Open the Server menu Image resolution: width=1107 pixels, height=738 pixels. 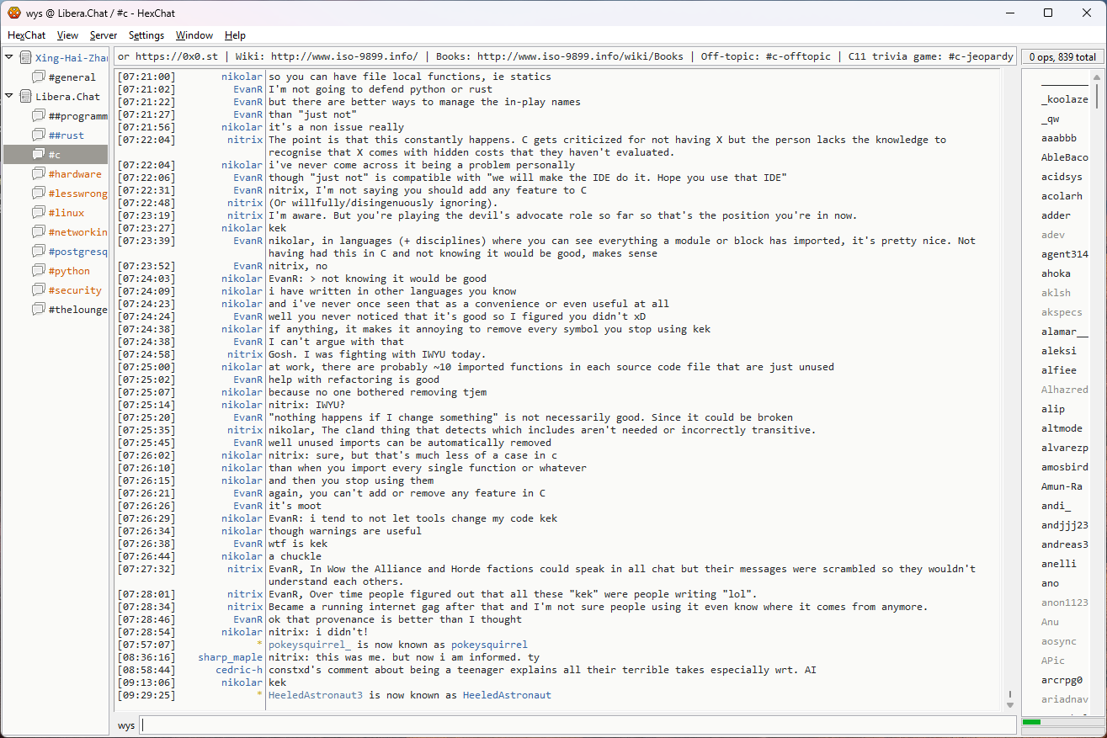click(104, 35)
